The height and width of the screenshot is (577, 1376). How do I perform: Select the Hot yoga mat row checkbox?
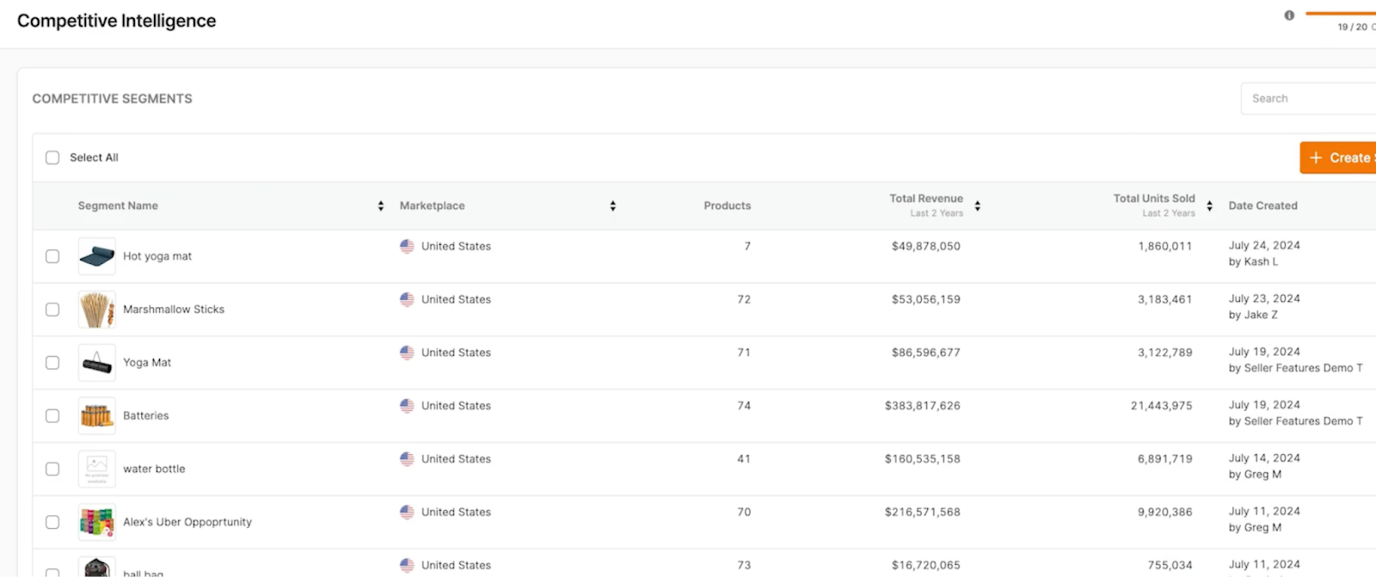point(52,256)
